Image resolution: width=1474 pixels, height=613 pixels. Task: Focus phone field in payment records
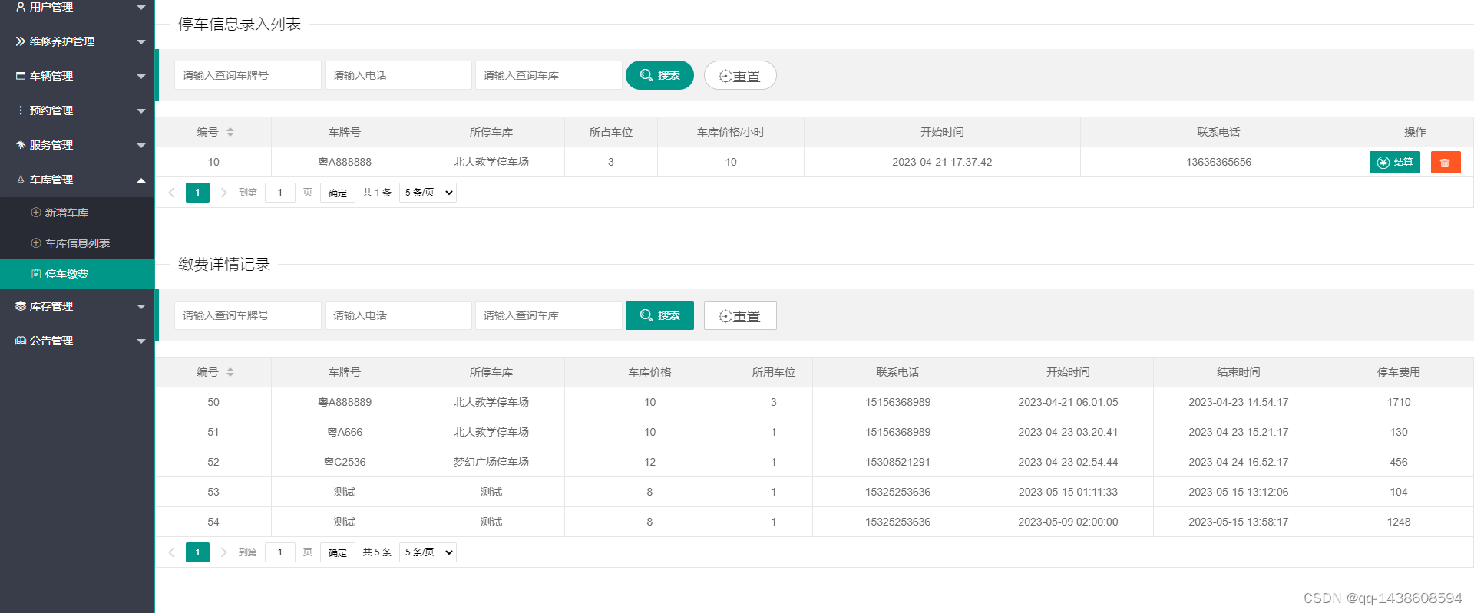click(398, 315)
